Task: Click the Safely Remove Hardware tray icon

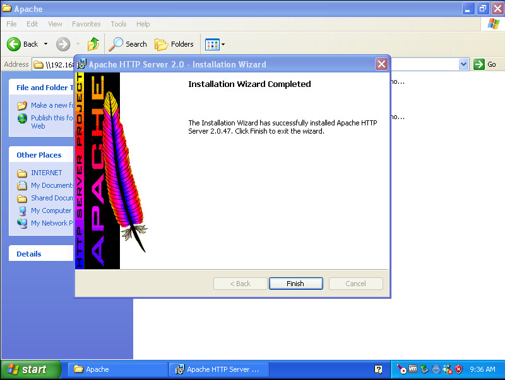Action: (424, 369)
